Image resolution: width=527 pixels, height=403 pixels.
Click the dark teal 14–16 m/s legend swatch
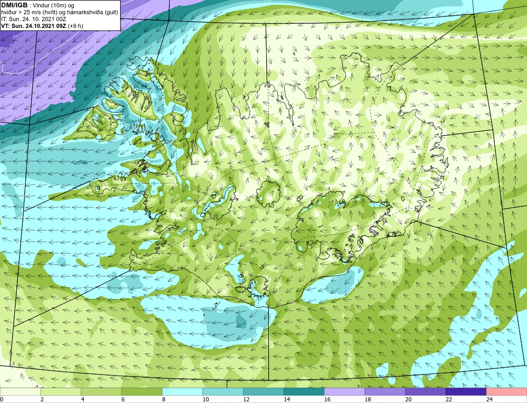tap(304, 392)
